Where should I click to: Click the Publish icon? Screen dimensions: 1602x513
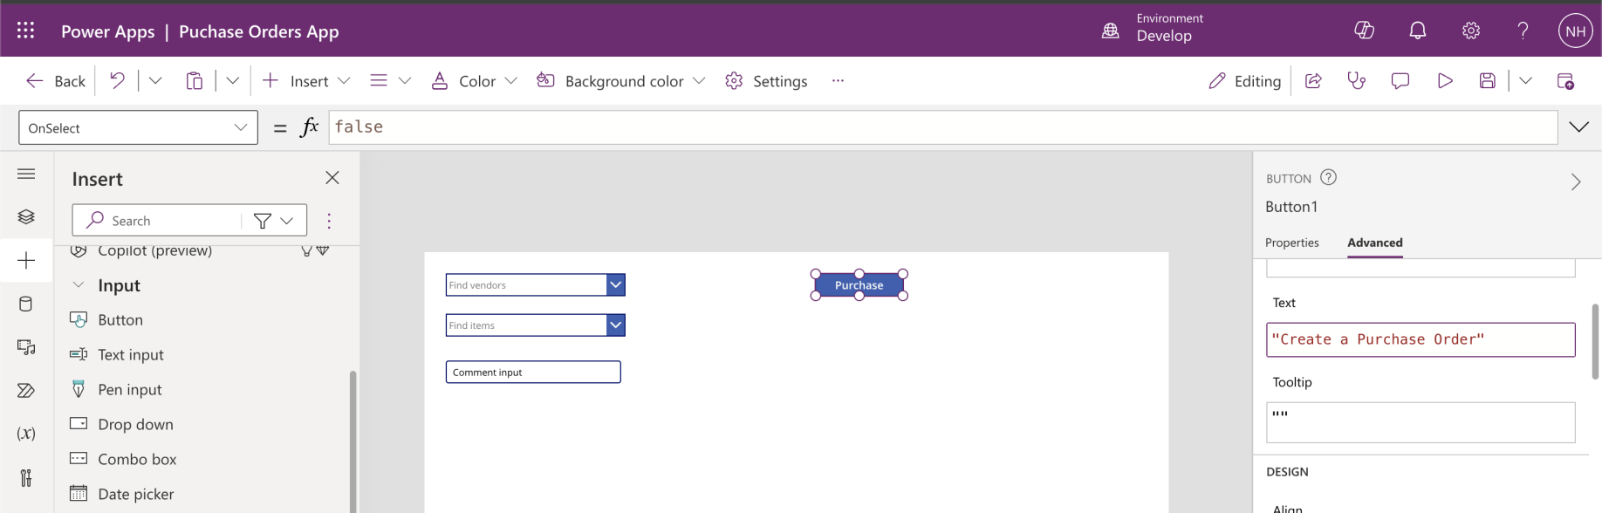click(1565, 81)
